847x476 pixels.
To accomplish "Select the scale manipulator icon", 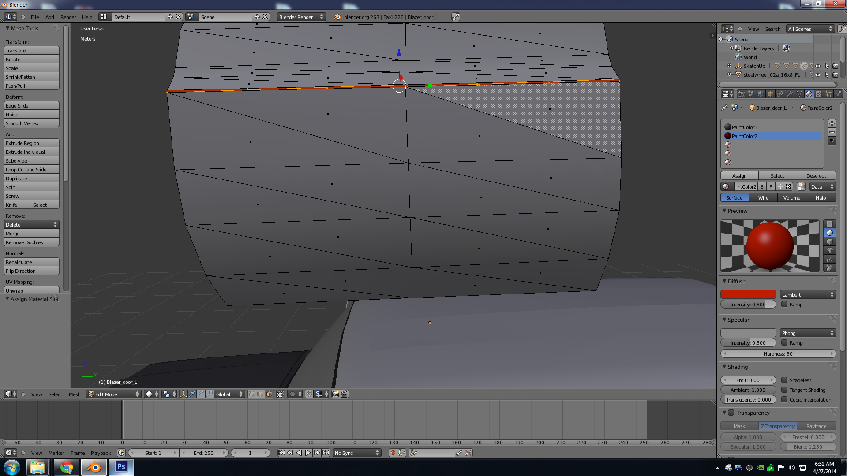I will 210,394.
